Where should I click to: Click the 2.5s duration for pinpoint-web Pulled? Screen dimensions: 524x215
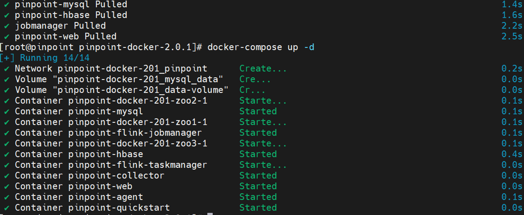pyautogui.click(x=511, y=36)
